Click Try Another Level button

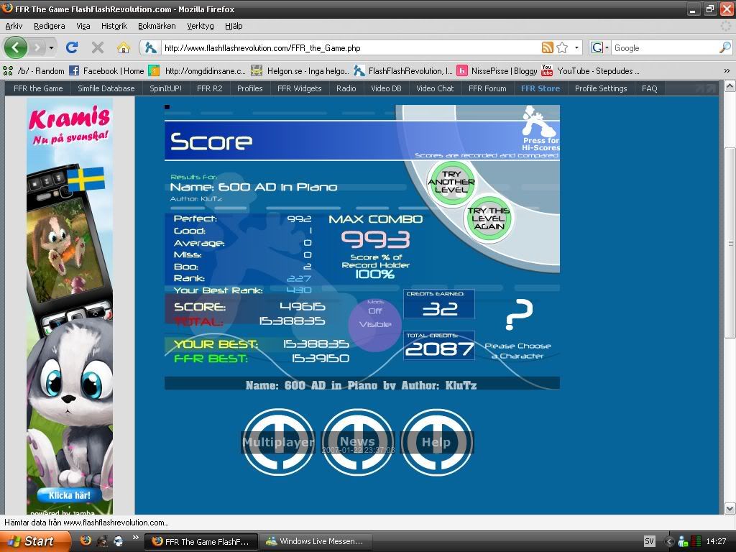(x=451, y=183)
